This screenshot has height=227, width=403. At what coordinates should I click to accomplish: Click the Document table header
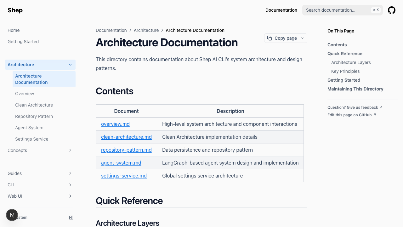point(126,111)
